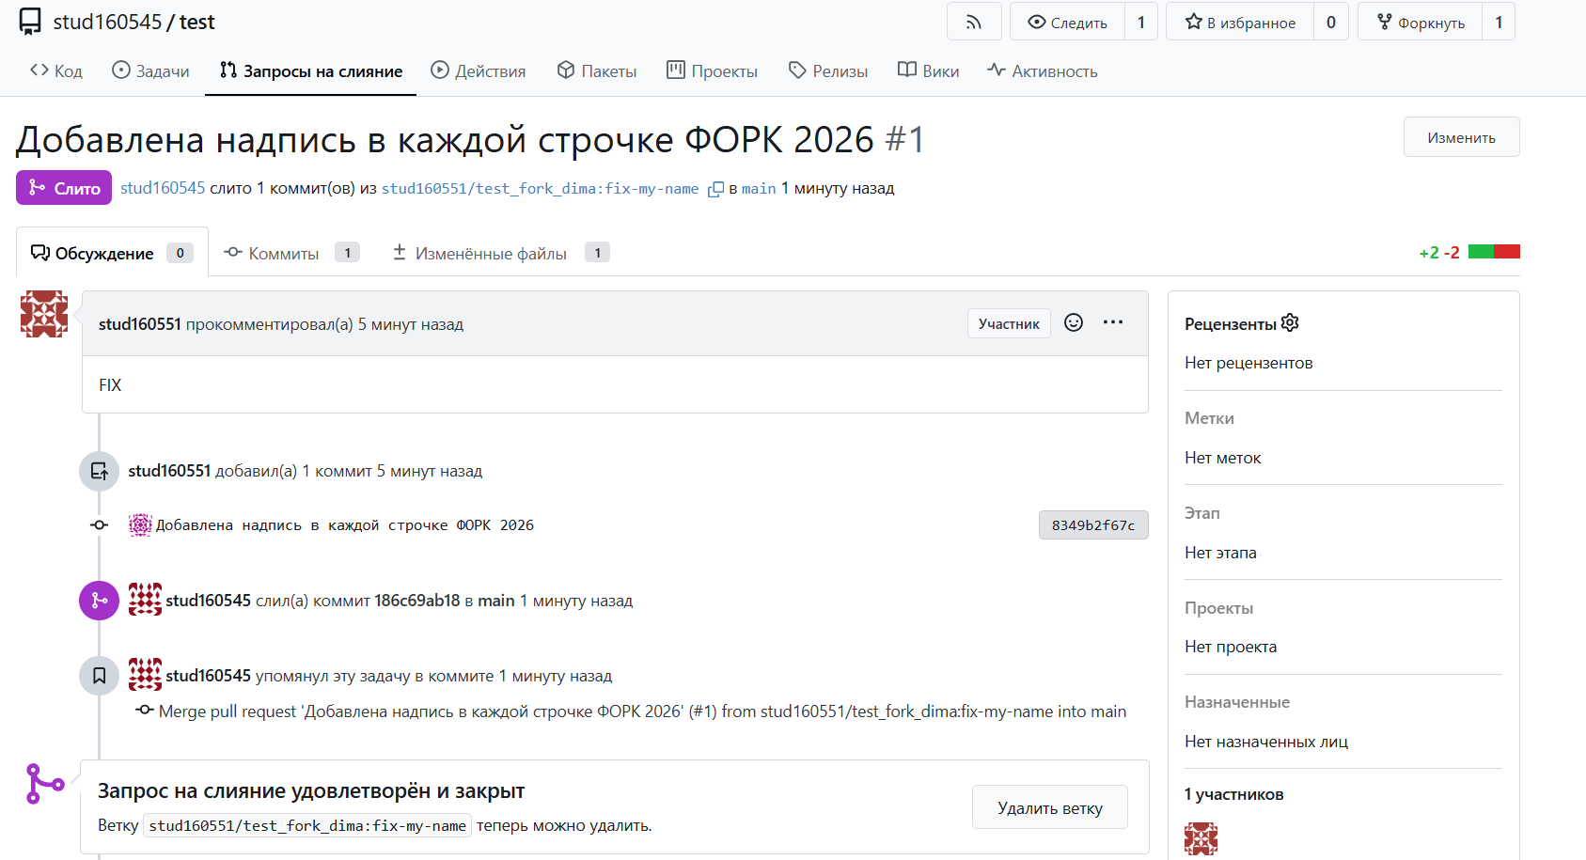Click the participant avatar in the sidebar
Viewport: 1586px width, 860px height.
pyautogui.click(x=1201, y=838)
